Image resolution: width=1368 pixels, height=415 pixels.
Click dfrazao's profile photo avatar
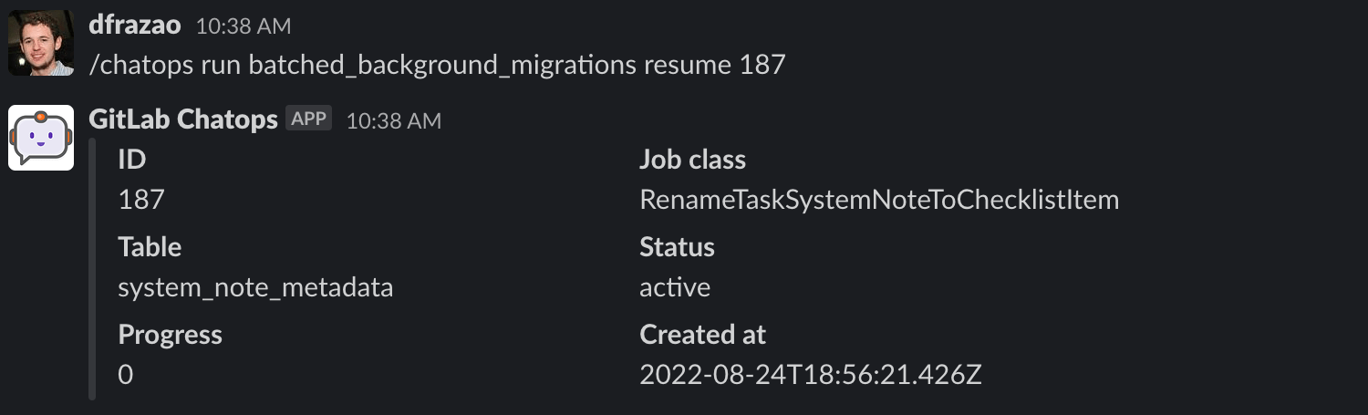(41, 43)
